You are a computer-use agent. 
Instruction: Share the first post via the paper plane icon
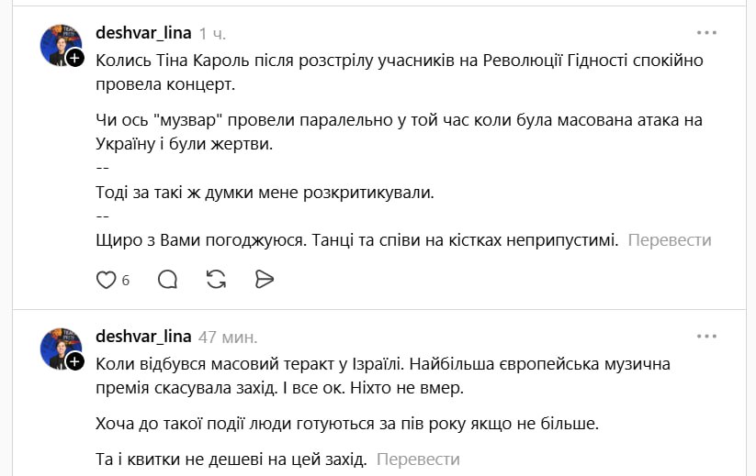[x=265, y=280]
